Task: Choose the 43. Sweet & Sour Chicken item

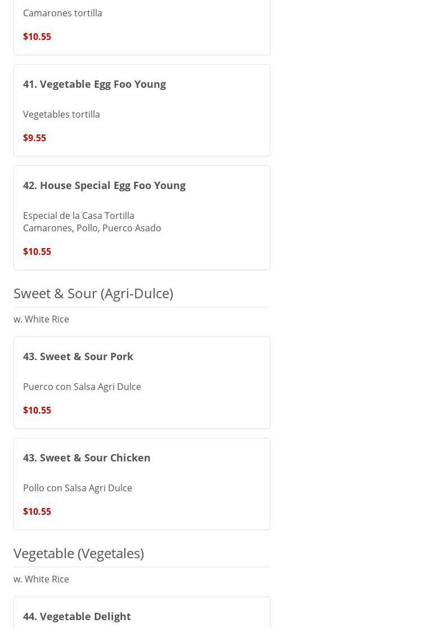Action: [87, 457]
